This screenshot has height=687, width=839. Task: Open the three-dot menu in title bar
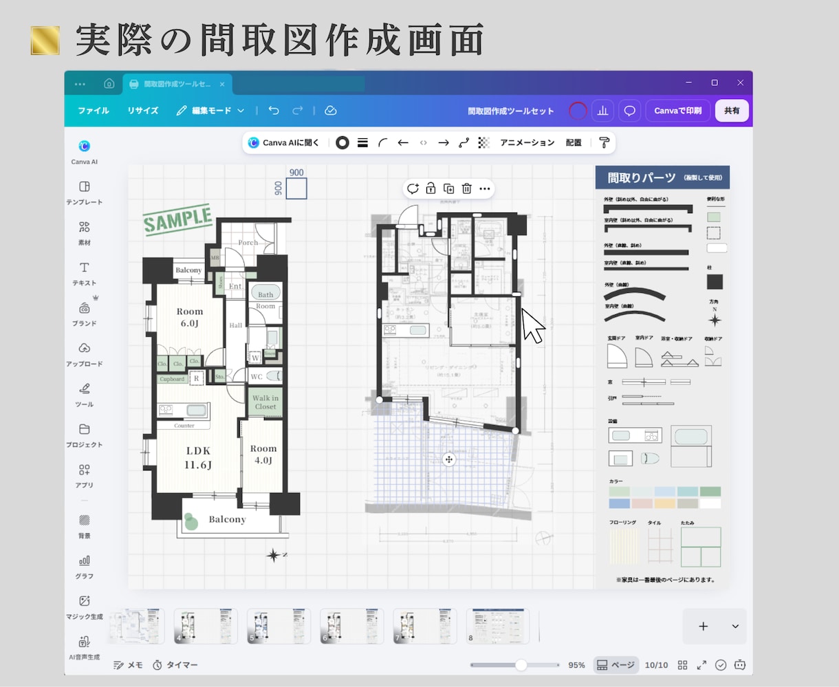pyautogui.click(x=80, y=84)
